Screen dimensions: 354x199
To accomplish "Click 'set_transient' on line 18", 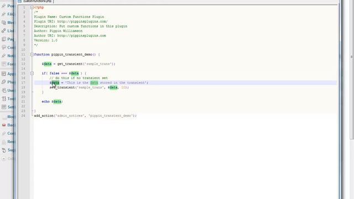I will (x=63, y=87).
